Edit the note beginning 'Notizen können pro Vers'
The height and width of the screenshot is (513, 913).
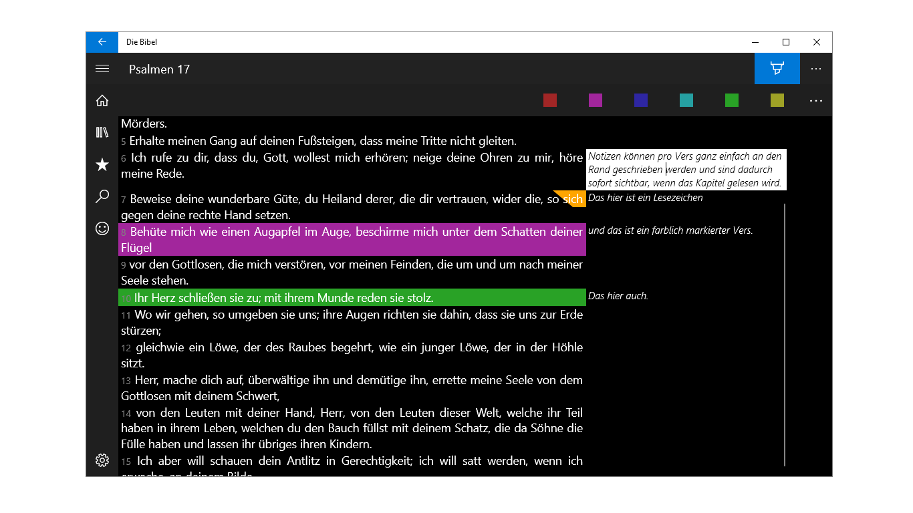pyautogui.click(x=686, y=170)
